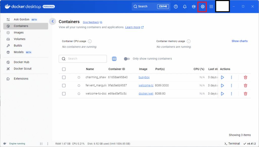Open more actions for welcome-to-docker row

pos(231,94)
